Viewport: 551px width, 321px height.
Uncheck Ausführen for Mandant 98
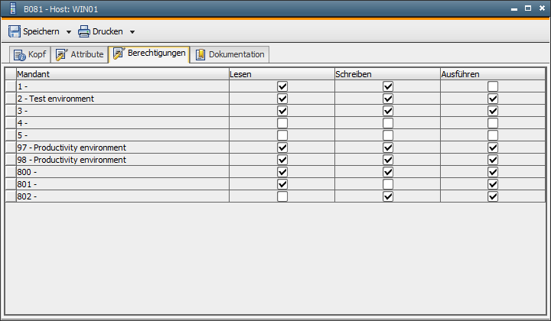tap(493, 160)
